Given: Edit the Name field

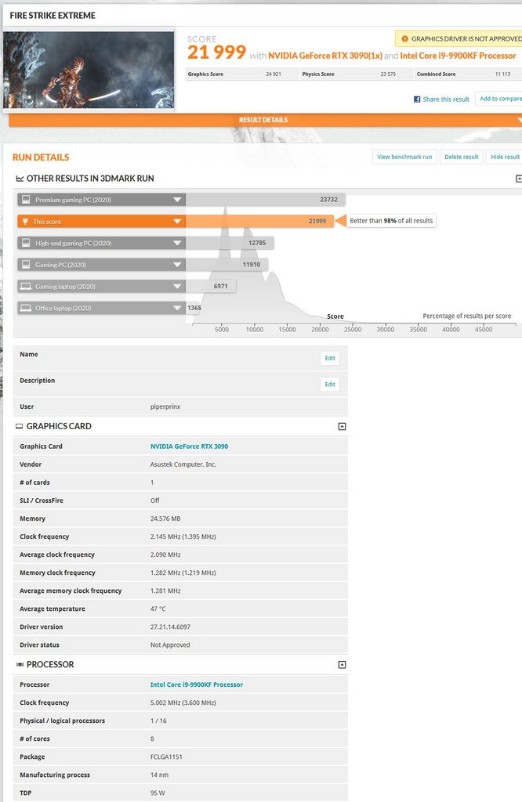Looking at the screenshot, I should point(330,358).
